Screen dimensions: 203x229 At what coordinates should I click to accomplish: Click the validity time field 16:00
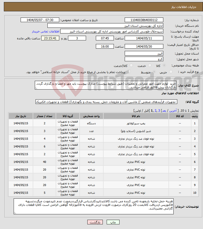(x=105, y=46)
